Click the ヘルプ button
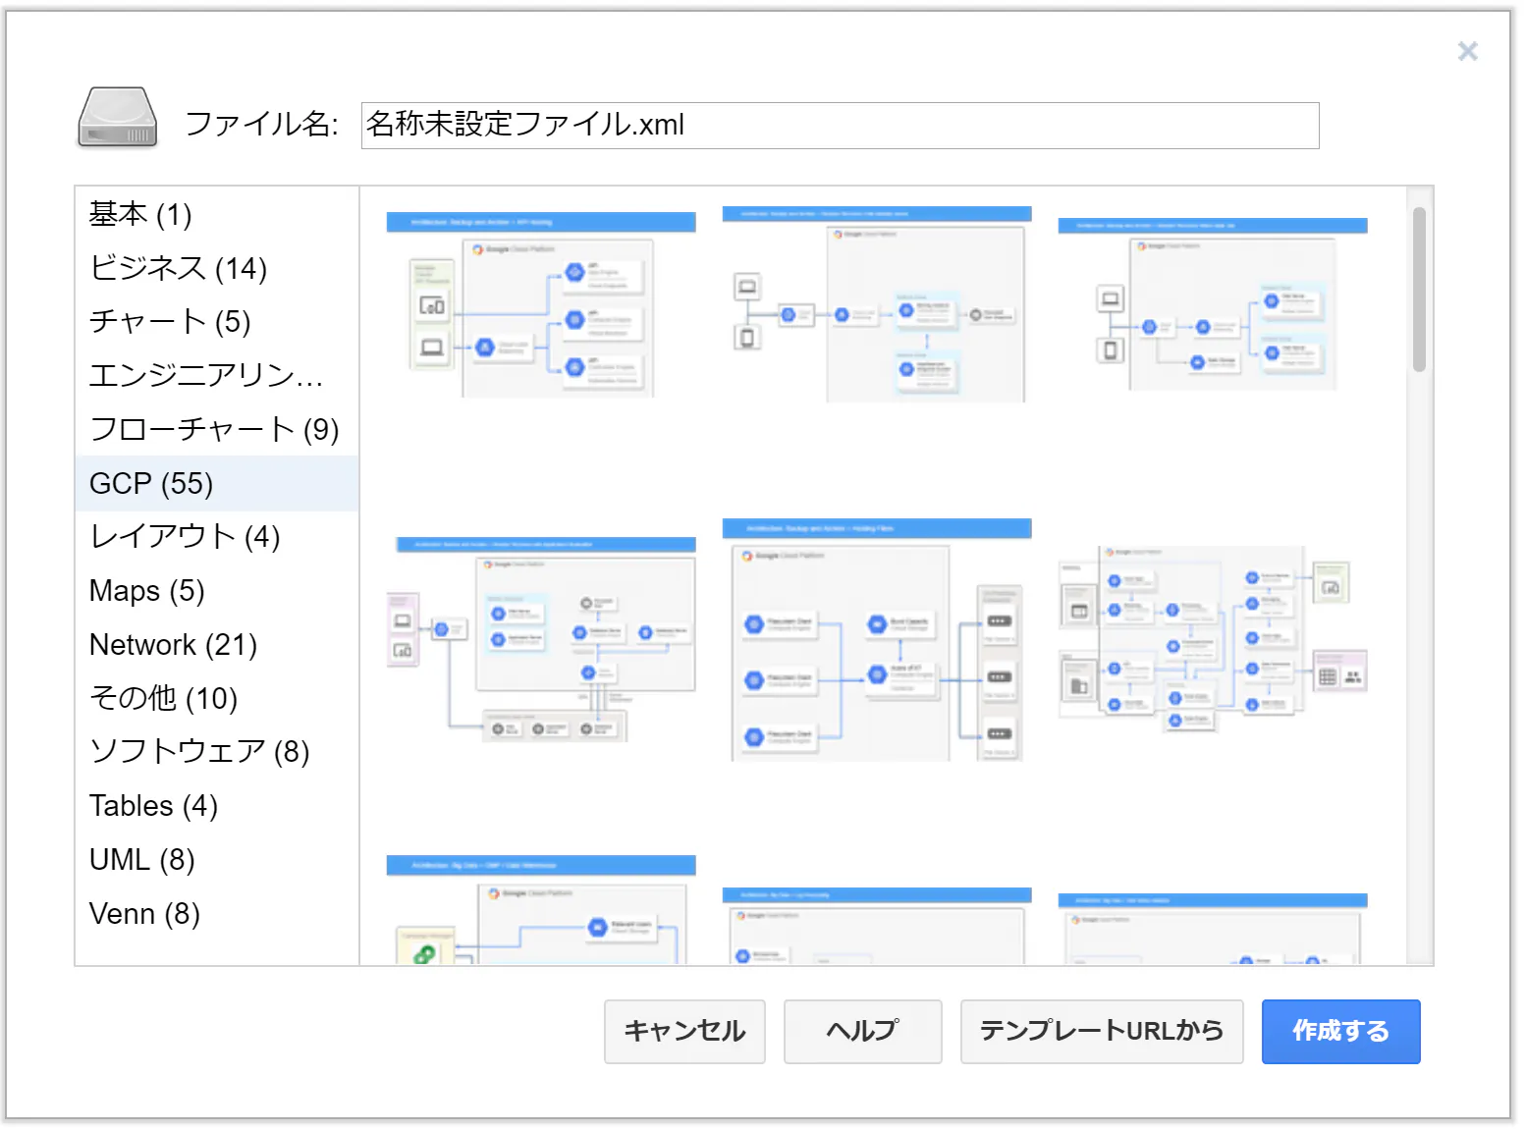 click(x=863, y=1032)
